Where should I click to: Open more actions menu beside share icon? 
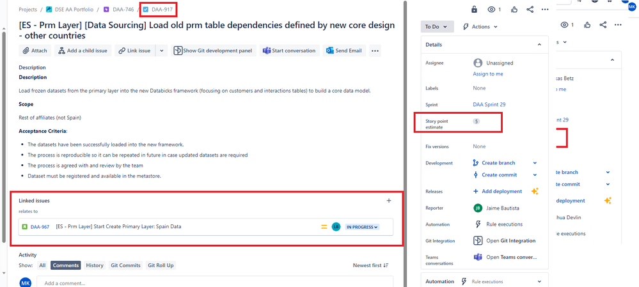(x=545, y=10)
